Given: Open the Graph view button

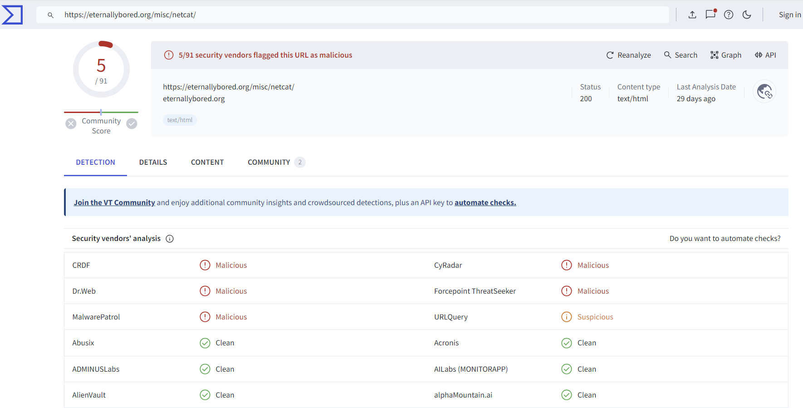Looking at the screenshot, I should tap(726, 55).
